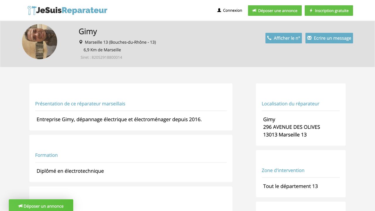Image resolution: width=375 pixels, height=211 pixels.
Task: Click the Localisation du réparateur heading
Action: pyautogui.click(x=290, y=104)
